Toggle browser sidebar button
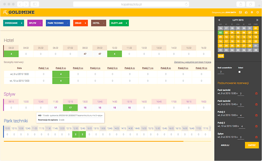The image size is (262, 161). (x=35, y=4)
